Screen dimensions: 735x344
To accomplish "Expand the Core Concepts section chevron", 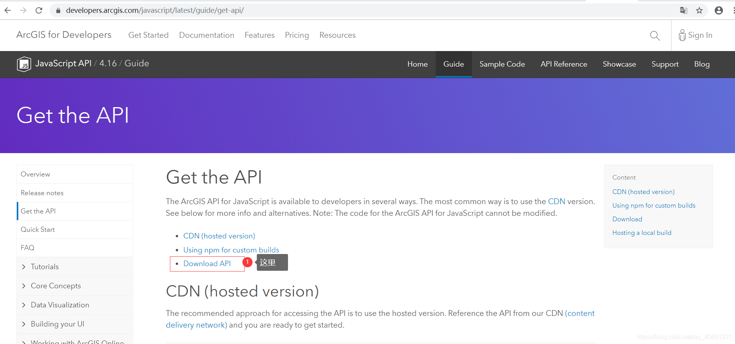I will coord(24,286).
